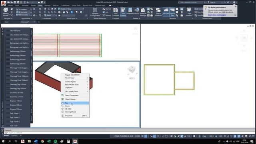Click the Save icon in quick access toolbar
The image size is (256, 144).
[15, 2]
